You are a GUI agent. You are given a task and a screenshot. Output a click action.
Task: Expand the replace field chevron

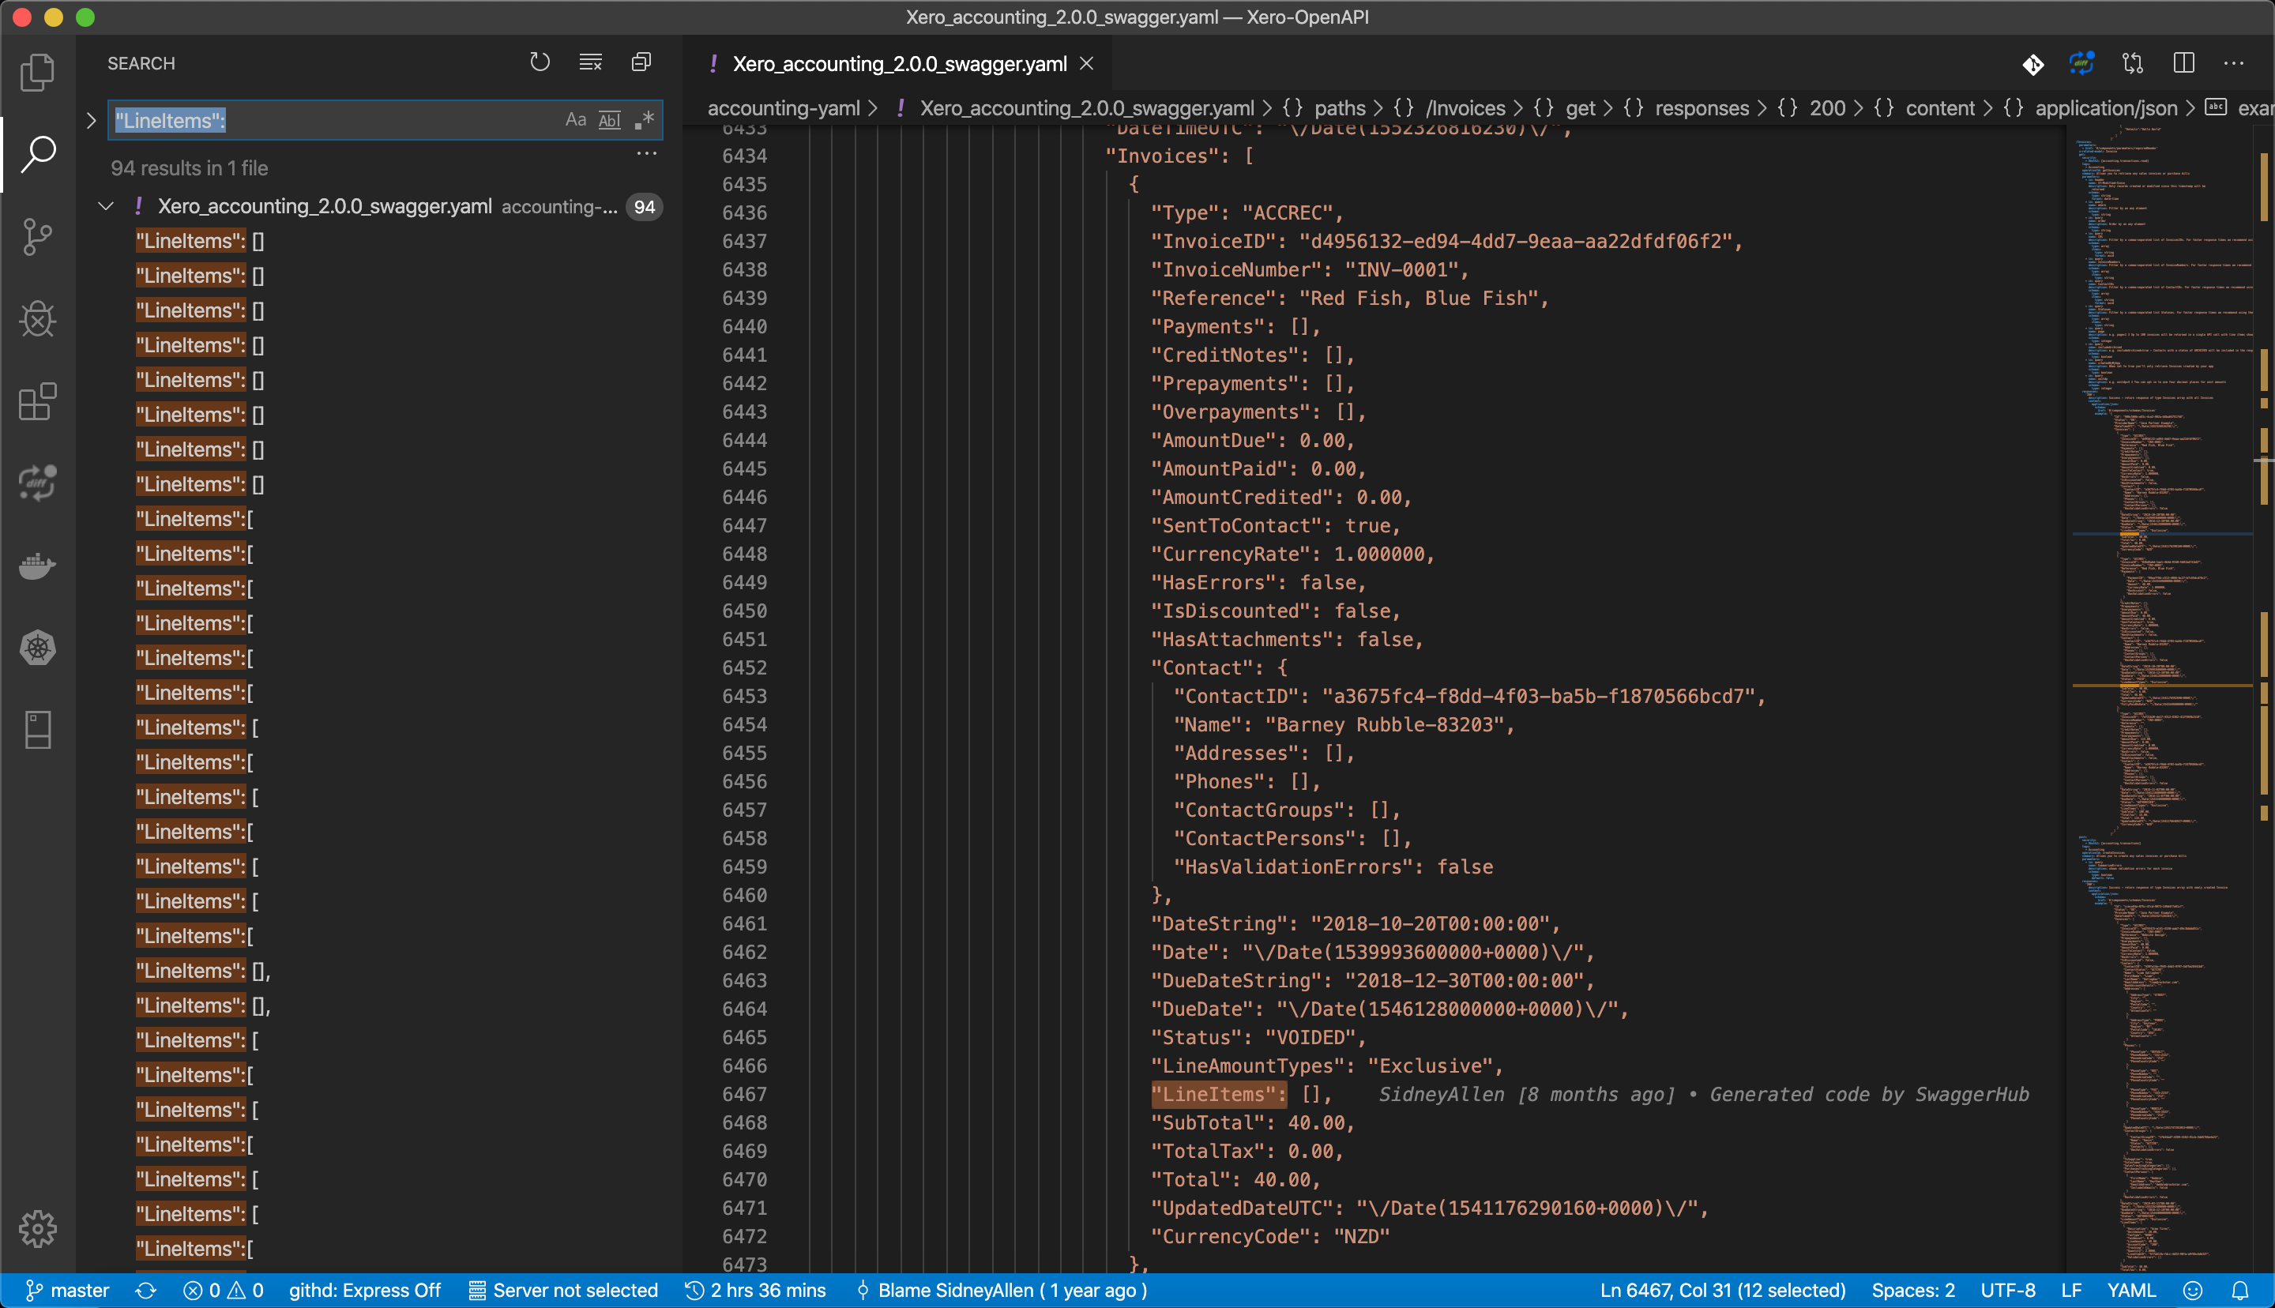(90, 119)
